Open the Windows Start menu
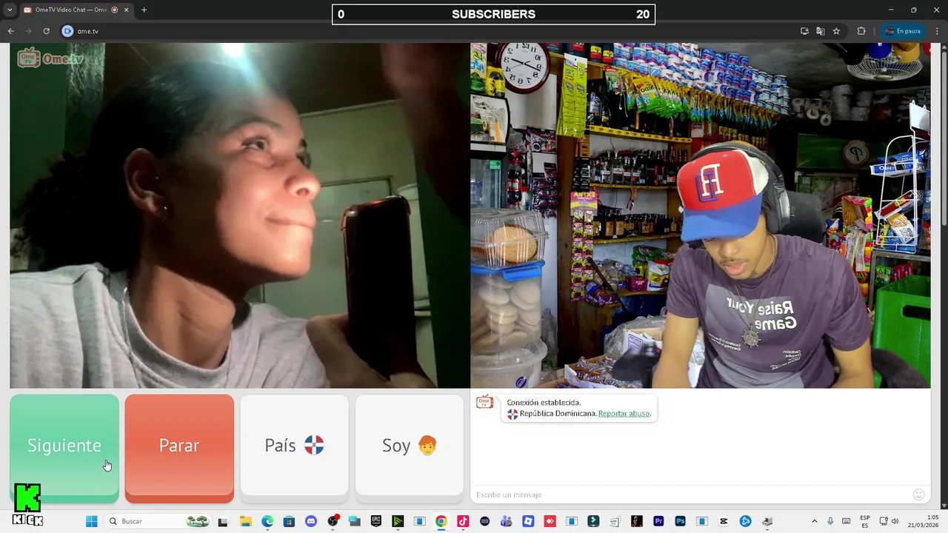This screenshot has width=948, height=533. [92, 521]
